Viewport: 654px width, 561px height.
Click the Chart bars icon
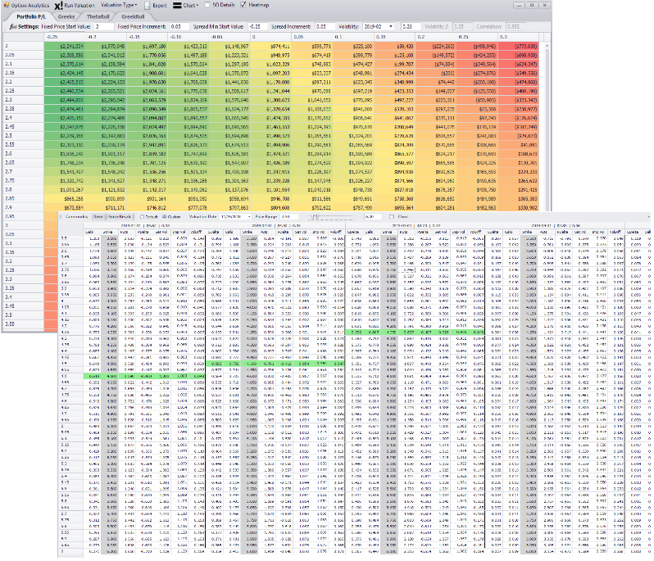[177, 6]
